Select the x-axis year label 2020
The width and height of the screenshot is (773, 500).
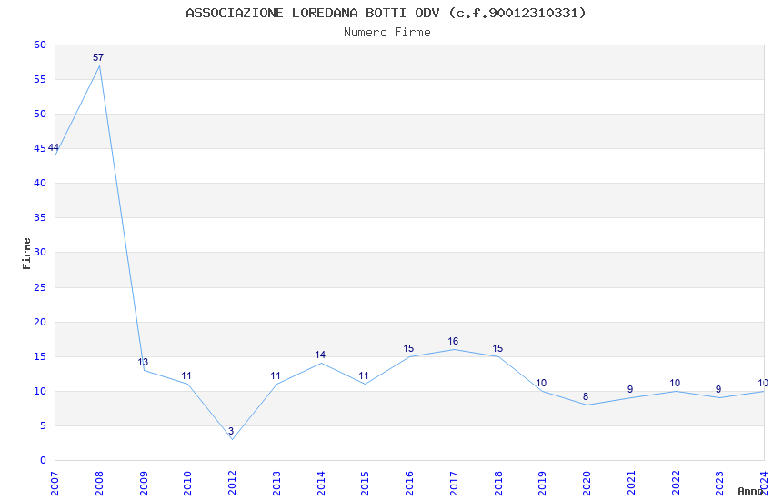587,484
